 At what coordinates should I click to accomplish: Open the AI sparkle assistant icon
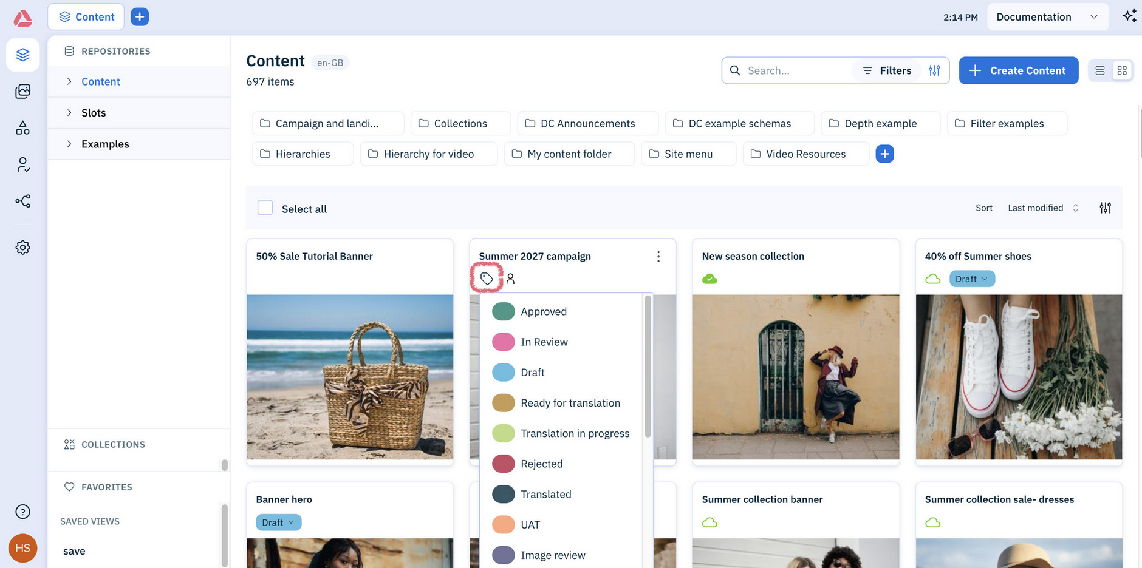tap(1129, 16)
